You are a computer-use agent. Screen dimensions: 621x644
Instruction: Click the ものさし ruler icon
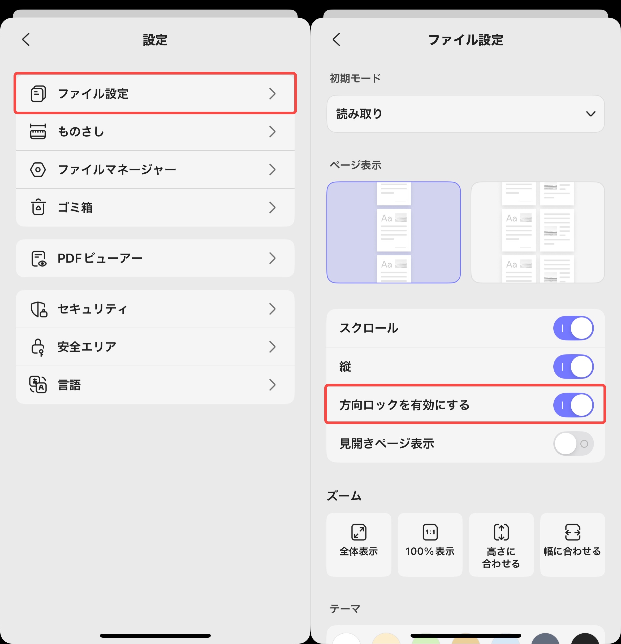(x=38, y=132)
